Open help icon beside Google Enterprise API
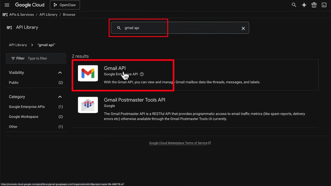 (142, 74)
